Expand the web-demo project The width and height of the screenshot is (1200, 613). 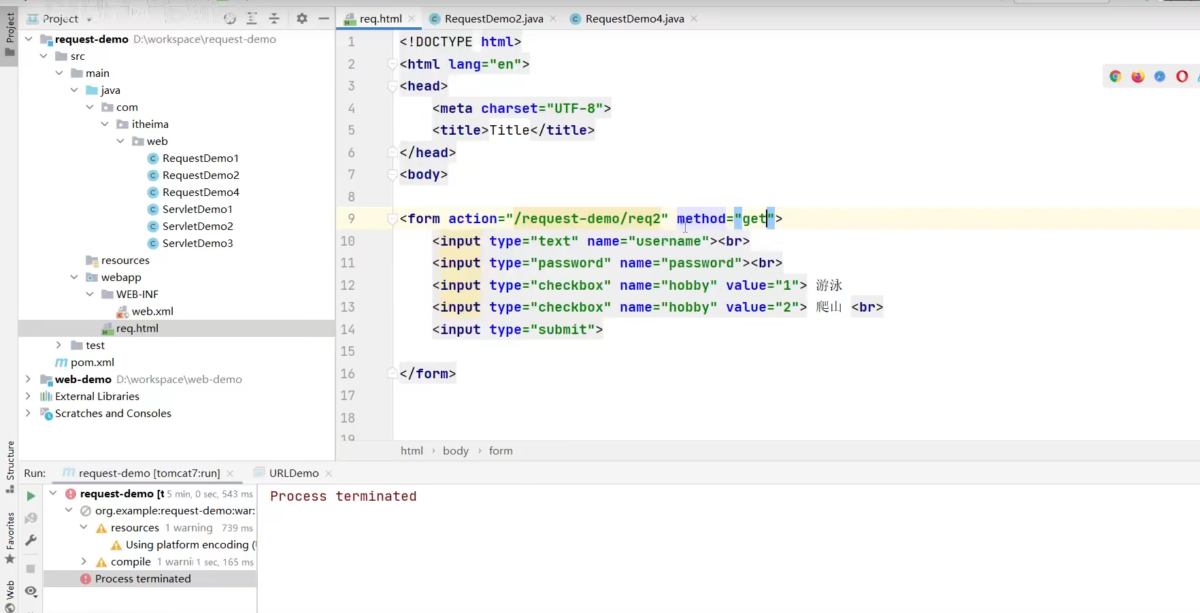(29, 379)
